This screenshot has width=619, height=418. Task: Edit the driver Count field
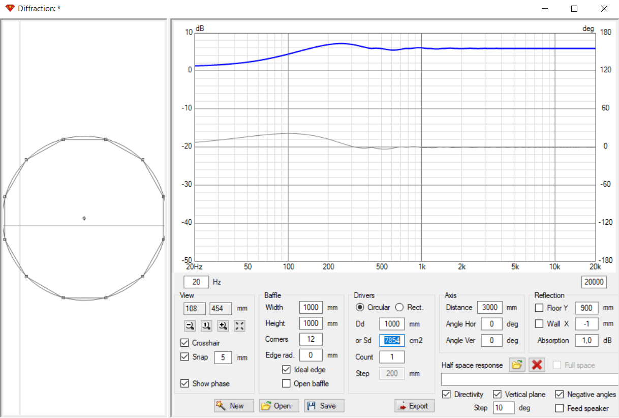392,357
